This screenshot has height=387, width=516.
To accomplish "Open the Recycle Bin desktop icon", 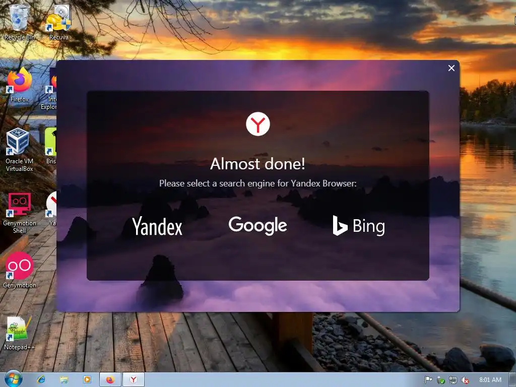I will click(20, 22).
